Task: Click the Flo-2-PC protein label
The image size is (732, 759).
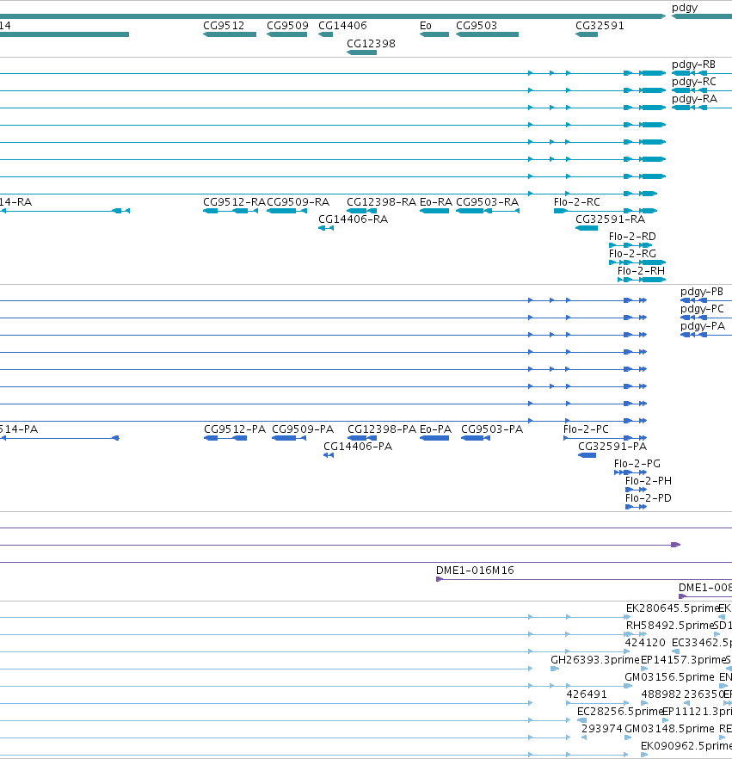Action: coord(586,429)
